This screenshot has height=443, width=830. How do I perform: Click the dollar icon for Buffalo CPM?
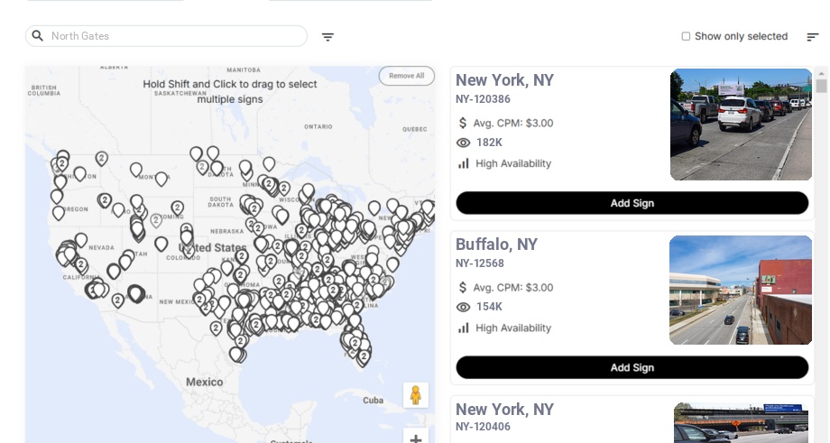[463, 288]
